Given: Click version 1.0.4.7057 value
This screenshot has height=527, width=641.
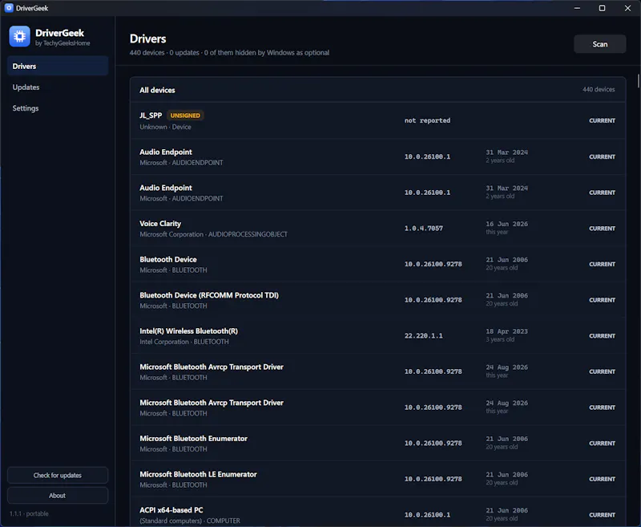Looking at the screenshot, I should (424, 229).
